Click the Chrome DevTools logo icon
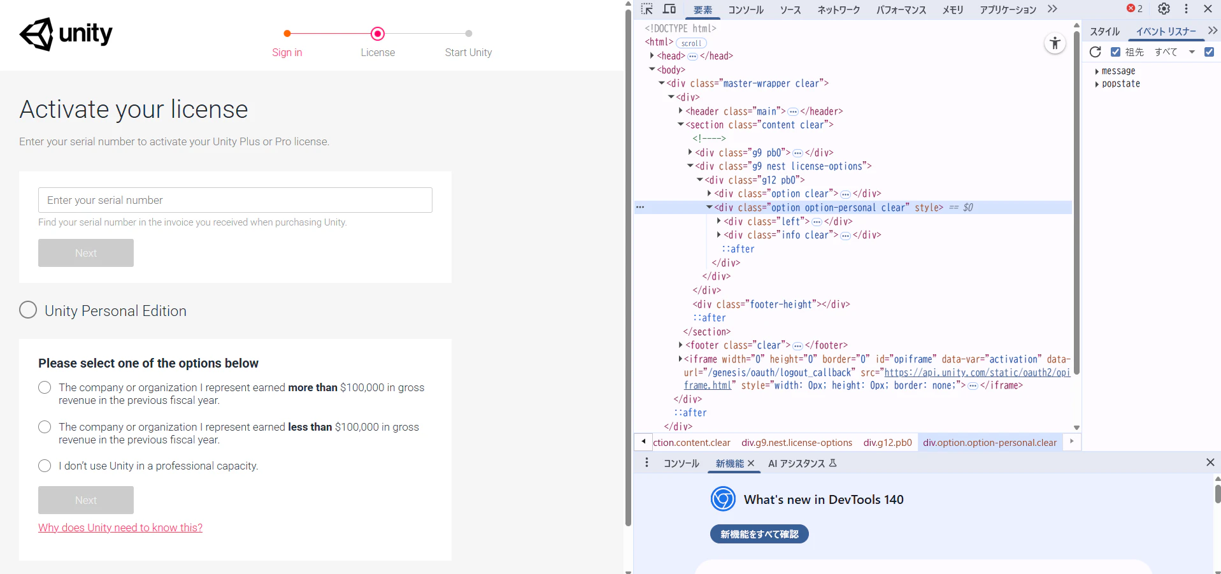 click(x=723, y=499)
